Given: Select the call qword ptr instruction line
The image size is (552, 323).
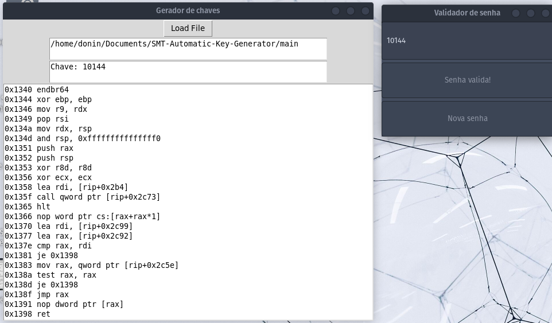Looking at the screenshot, I should [x=82, y=197].
